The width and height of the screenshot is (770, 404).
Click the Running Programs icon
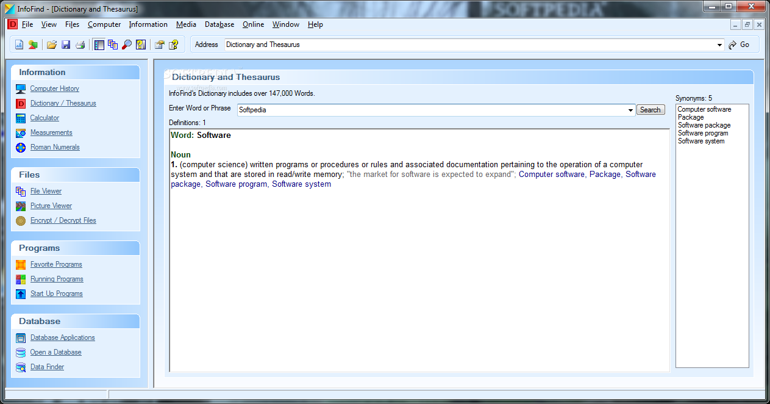(x=21, y=279)
